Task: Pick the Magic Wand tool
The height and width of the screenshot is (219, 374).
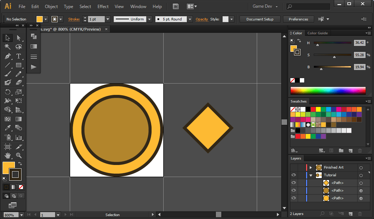Action: [x=7, y=47]
